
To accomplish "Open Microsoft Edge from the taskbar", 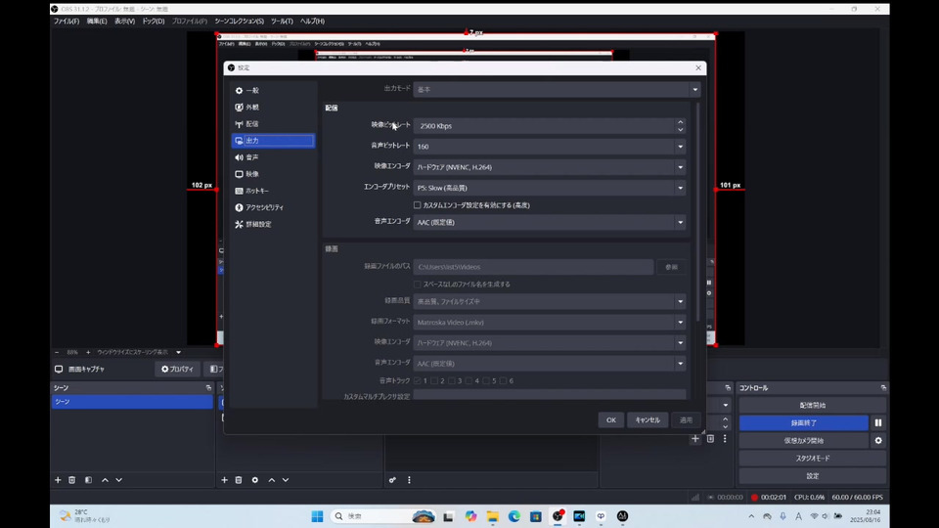I will (x=514, y=516).
